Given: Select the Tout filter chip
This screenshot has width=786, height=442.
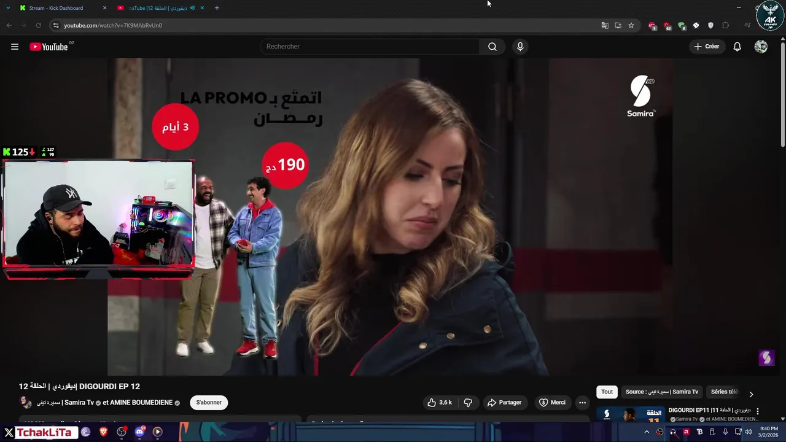Looking at the screenshot, I should click(607, 392).
